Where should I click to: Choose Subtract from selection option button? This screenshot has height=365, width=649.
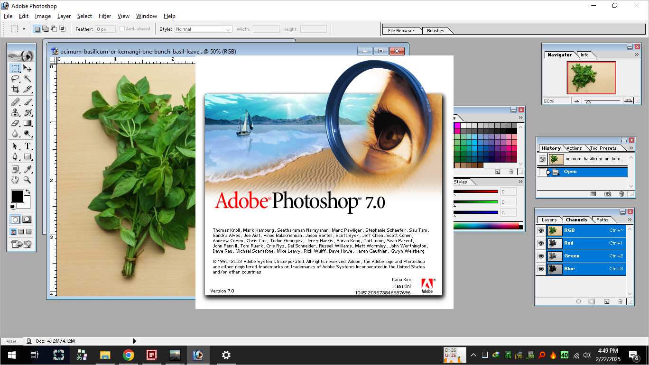54,29
